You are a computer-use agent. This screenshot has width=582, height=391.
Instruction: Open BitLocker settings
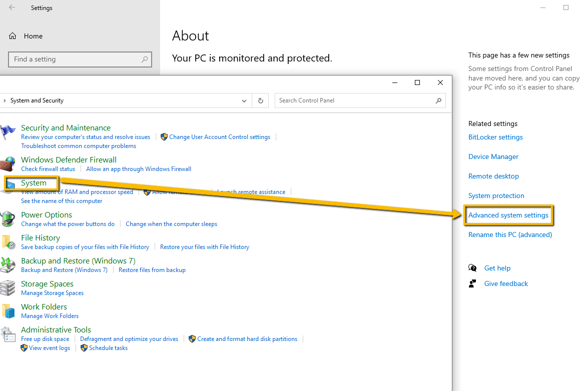click(495, 137)
